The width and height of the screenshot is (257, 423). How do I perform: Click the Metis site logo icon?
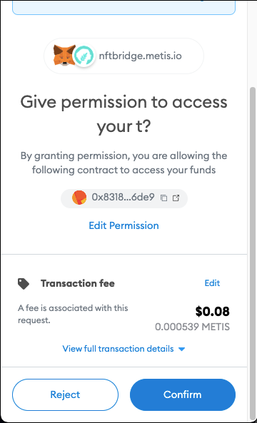(84, 56)
